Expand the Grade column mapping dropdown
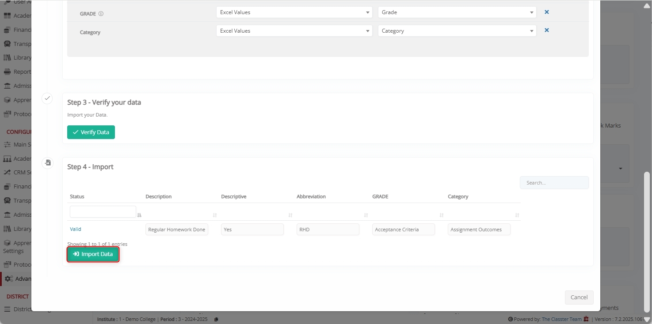This screenshot has width=652, height=324. [457, 12]
